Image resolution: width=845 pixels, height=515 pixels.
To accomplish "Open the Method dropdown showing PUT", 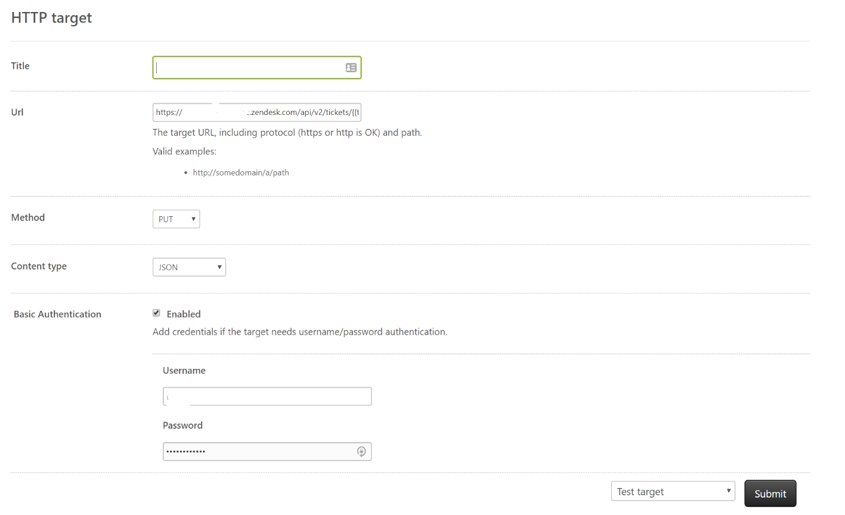I will coord(176,219).
